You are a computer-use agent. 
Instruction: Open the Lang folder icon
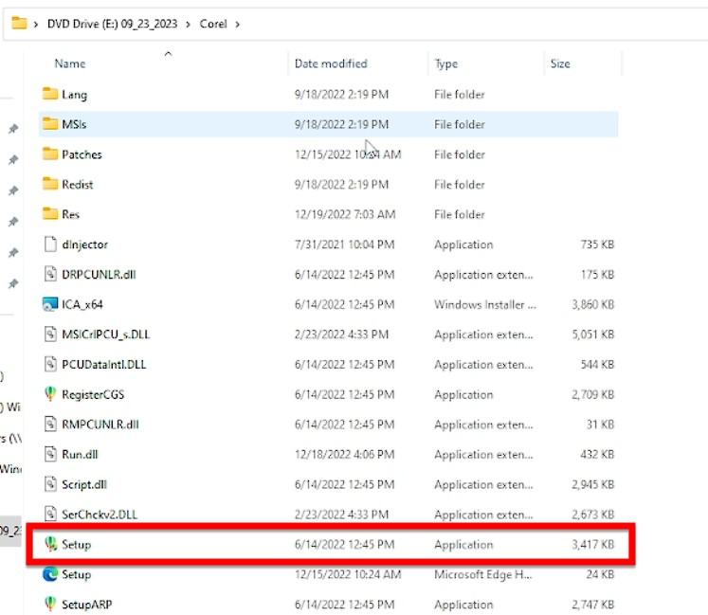tap(50, 94)
